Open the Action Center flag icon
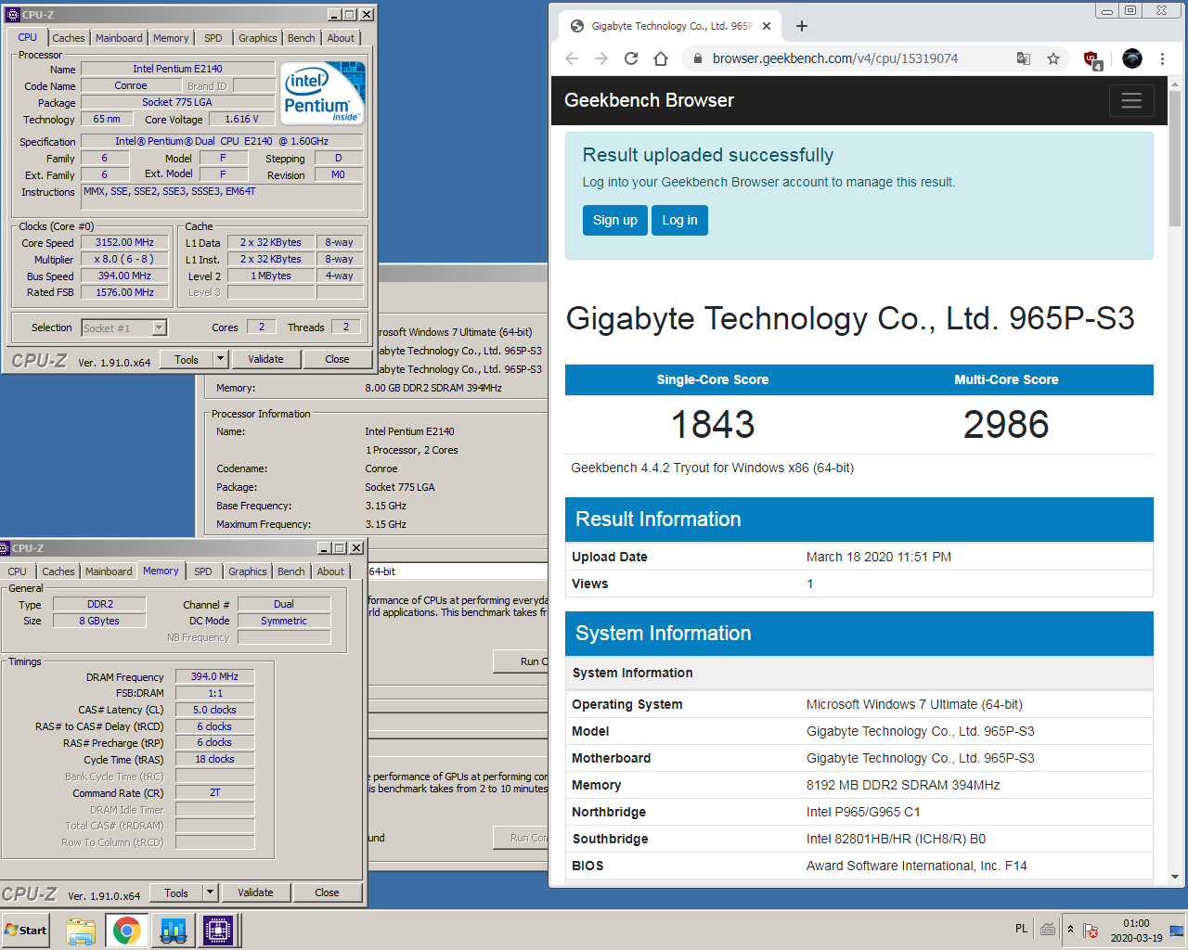Screen dimensions: 1188x950 point(1091,931)
